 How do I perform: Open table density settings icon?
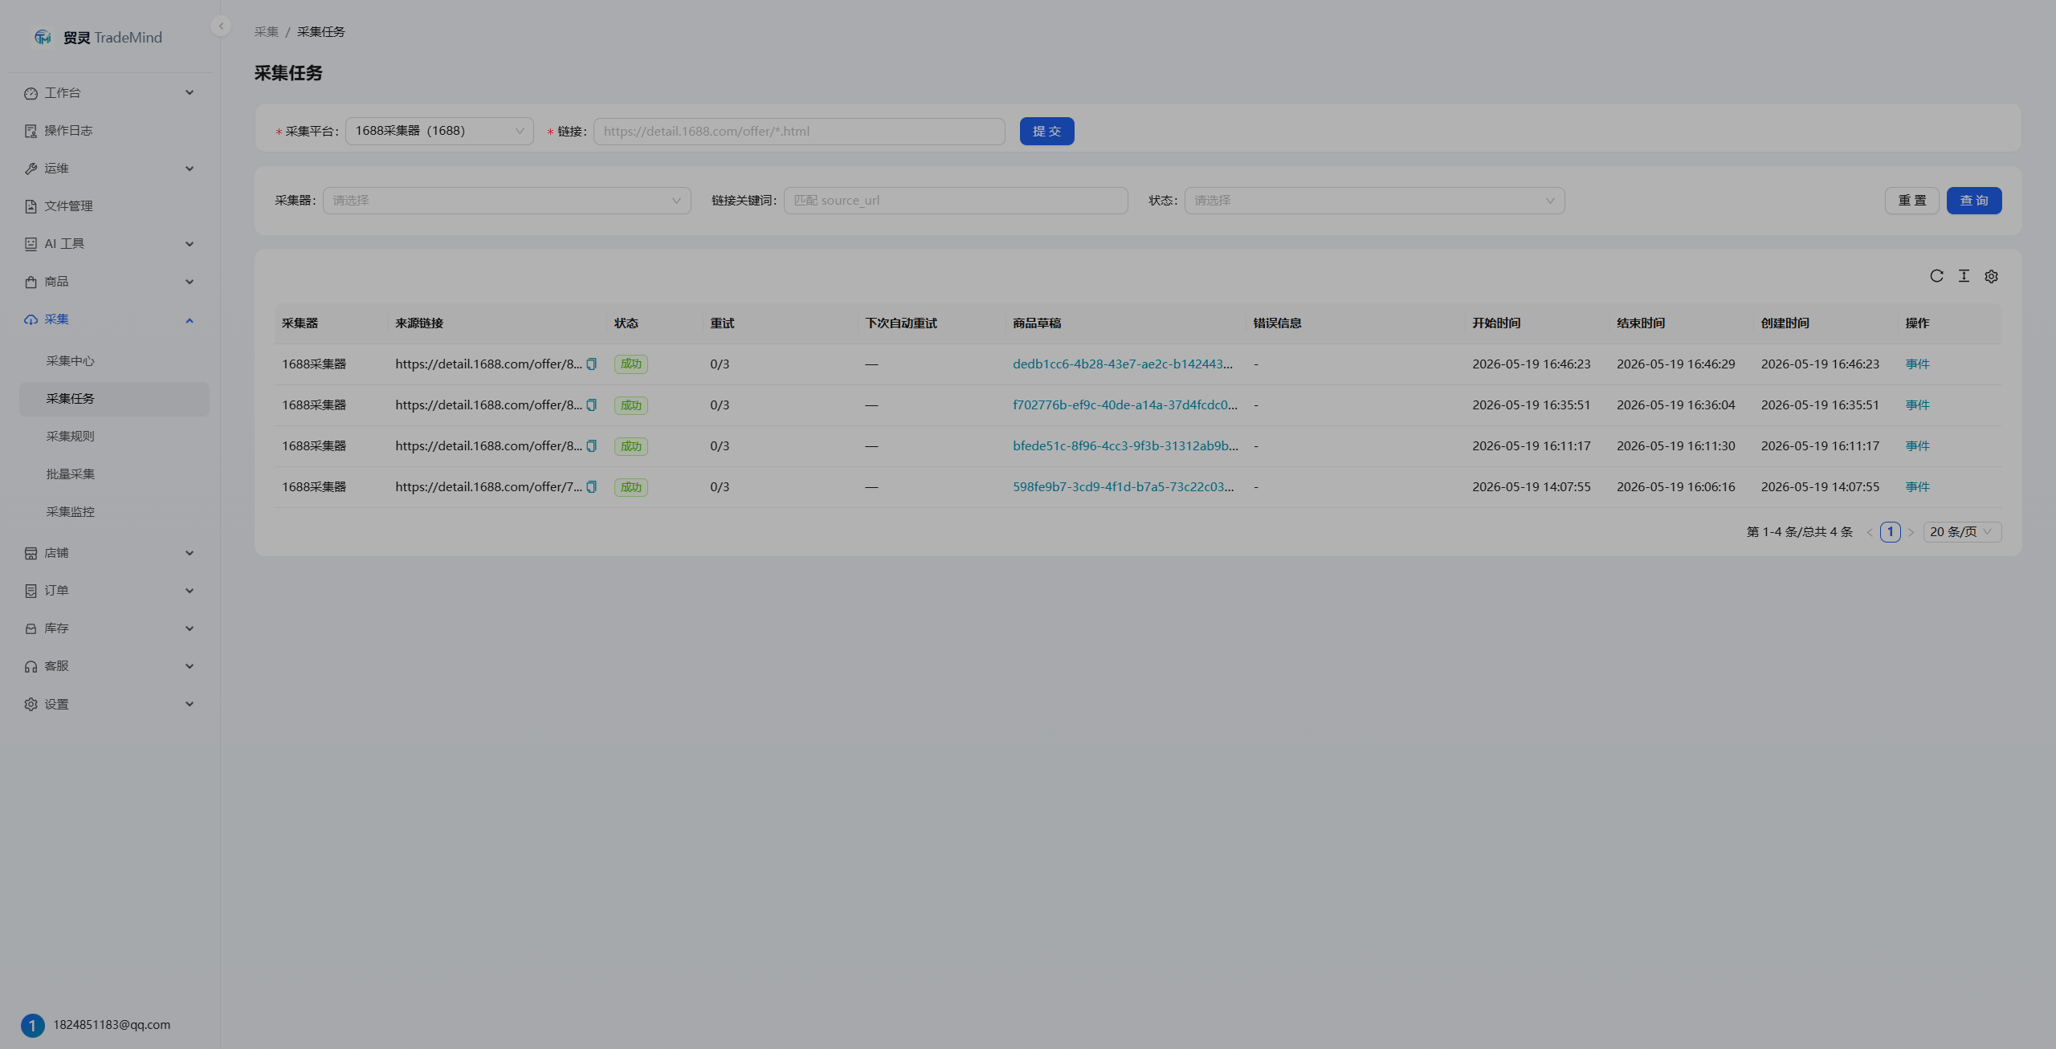1964,276
